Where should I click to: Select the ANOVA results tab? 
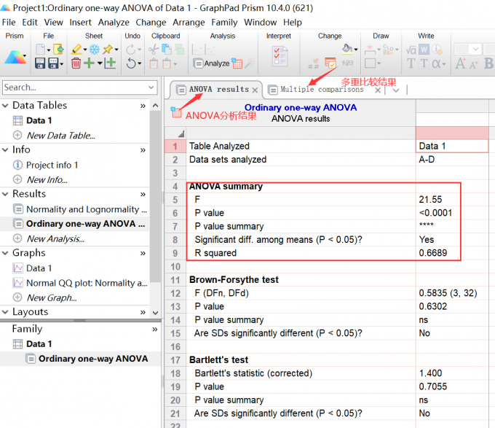tap(219, 90)
